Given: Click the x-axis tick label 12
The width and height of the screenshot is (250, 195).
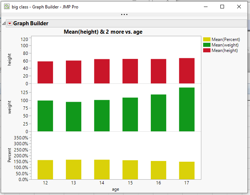Looking at the screenshot, I should (x=45, y=183).
